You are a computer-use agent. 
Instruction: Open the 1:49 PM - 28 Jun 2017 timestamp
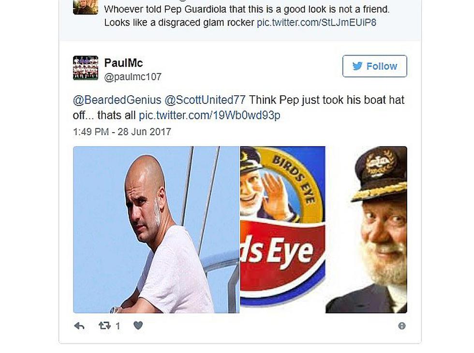pos(122,132)
